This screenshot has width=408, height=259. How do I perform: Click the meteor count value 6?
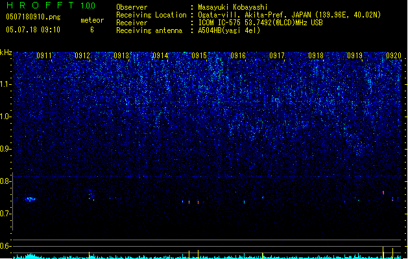(x=92, y=30)
